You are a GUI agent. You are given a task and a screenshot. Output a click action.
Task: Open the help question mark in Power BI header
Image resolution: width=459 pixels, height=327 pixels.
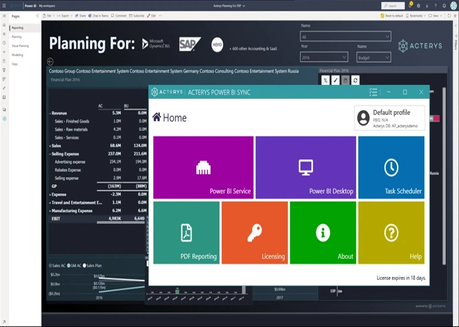436,6
